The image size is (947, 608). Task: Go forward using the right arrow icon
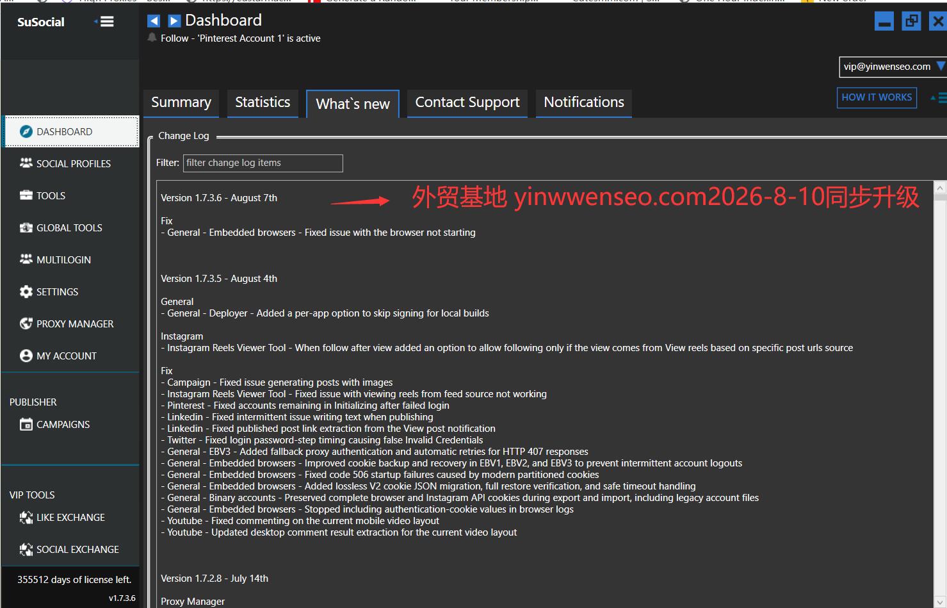[x=174, y=21]
